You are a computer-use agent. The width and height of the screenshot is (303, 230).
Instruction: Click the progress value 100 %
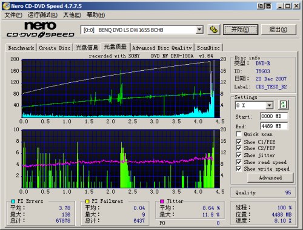point(285,208)
